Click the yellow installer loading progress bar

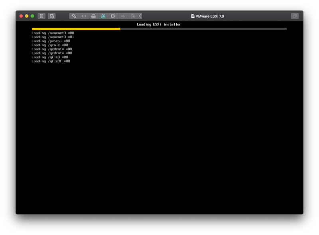tap(76, 29)
